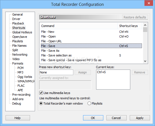Image resolution: width=155 pixels, height=126 pixels.
Task: Select Add-ons in the tree
Action: 18,99
